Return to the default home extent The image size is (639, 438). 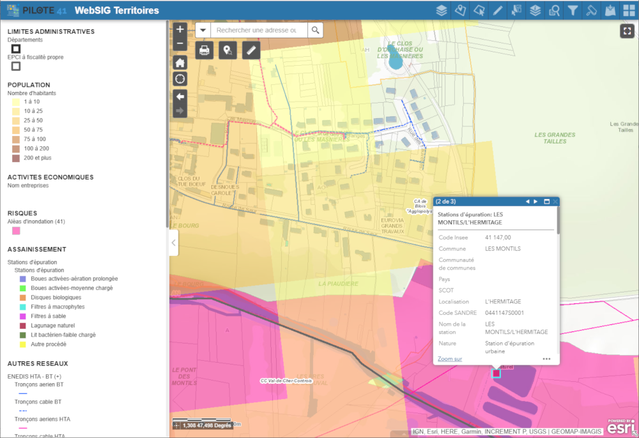pyautogui.click(x=180, y=62)
